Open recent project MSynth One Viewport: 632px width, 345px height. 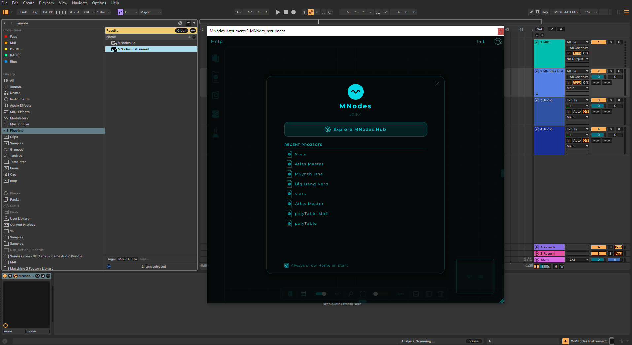point(309,174)
